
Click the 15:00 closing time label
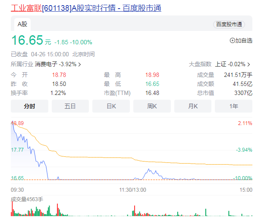[245, 189]
